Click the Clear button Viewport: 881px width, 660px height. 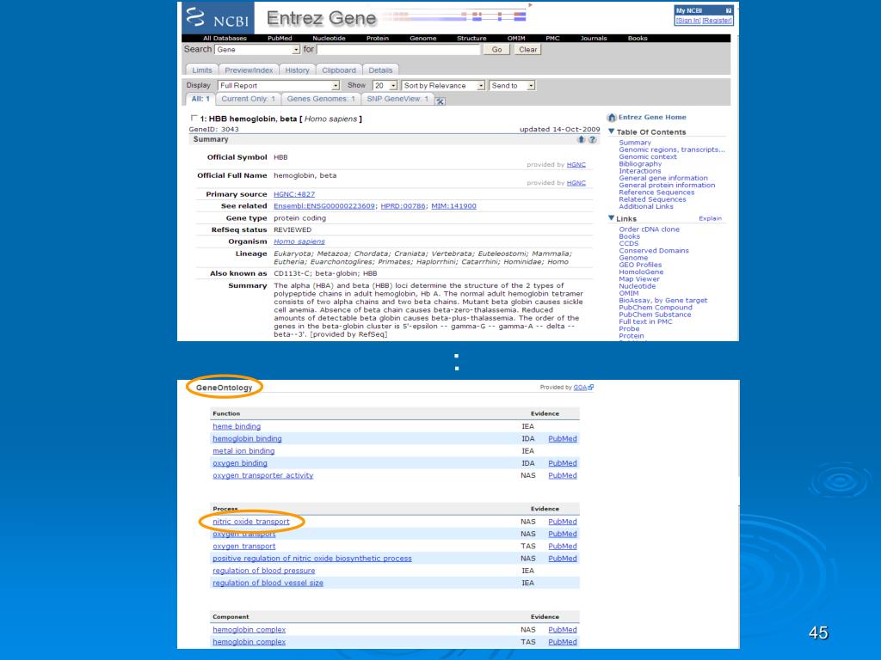click(527, 49)
